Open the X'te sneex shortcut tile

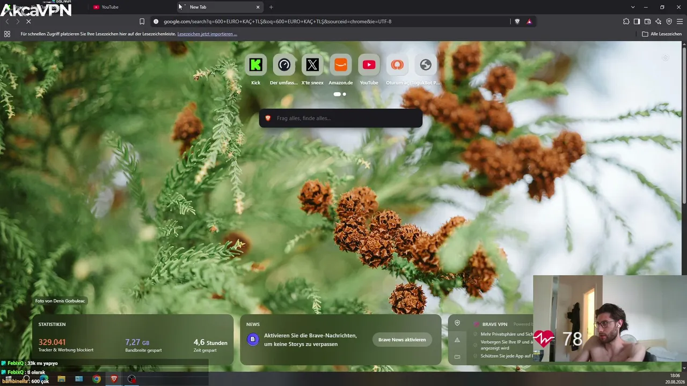tap(312, 65)
